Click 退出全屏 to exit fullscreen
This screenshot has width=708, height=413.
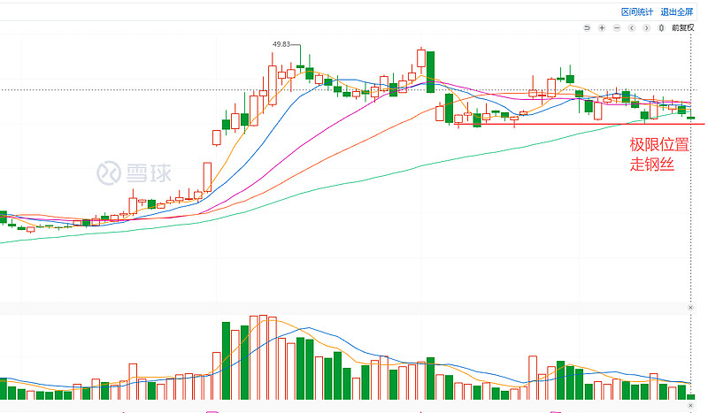677,12
